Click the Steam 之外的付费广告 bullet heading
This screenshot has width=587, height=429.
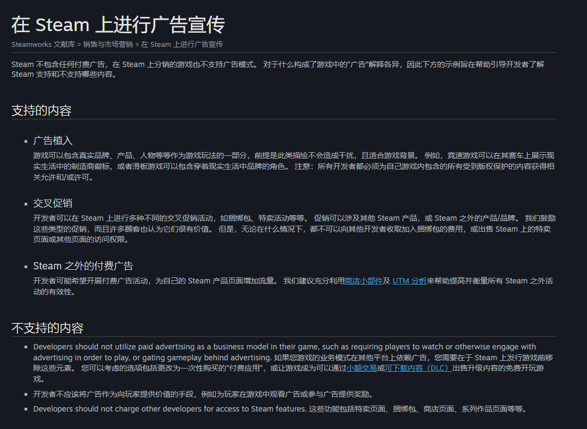(83, 266)
